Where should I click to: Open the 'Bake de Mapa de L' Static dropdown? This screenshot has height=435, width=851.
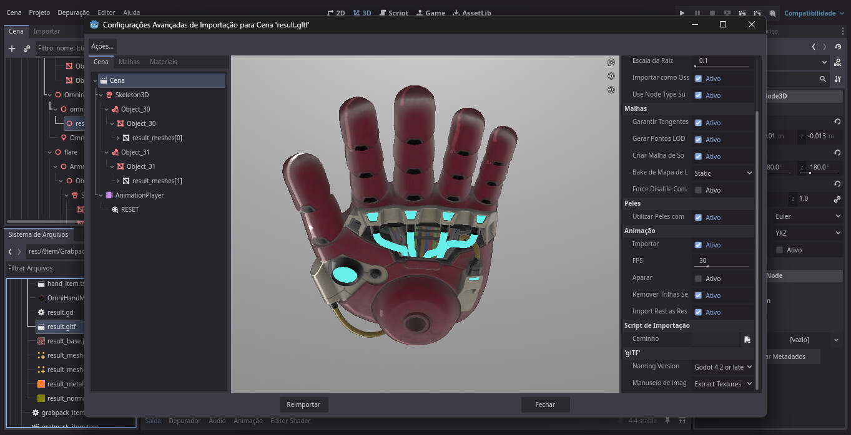(723, 173)
